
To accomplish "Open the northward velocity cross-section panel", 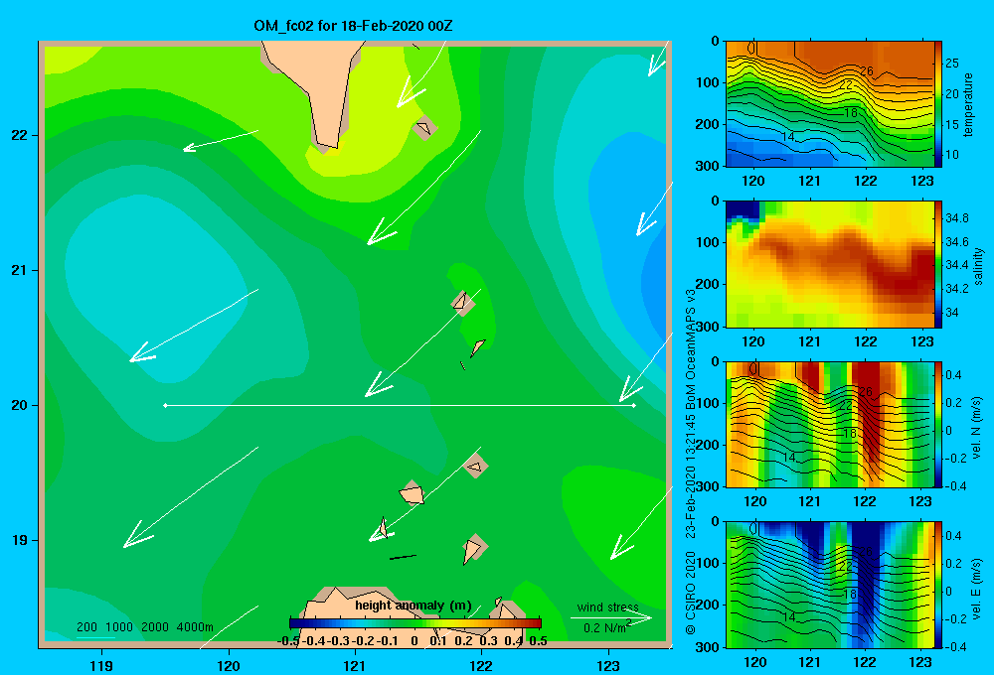I will pyautogui.click(x=830, y=425).
